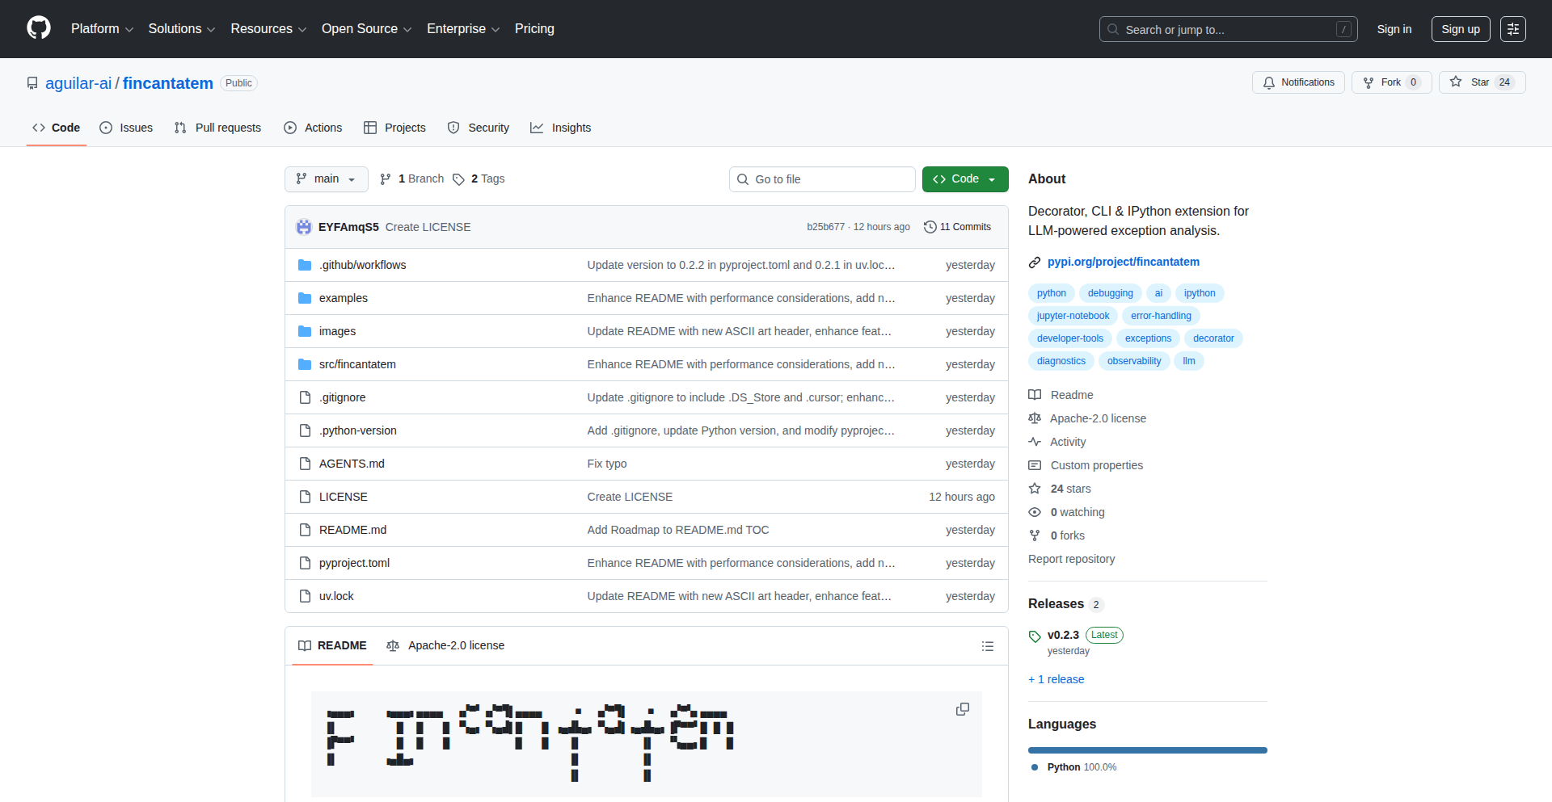Select the README tab in file viewer
1552x802 pixels.
click(332, 646)
